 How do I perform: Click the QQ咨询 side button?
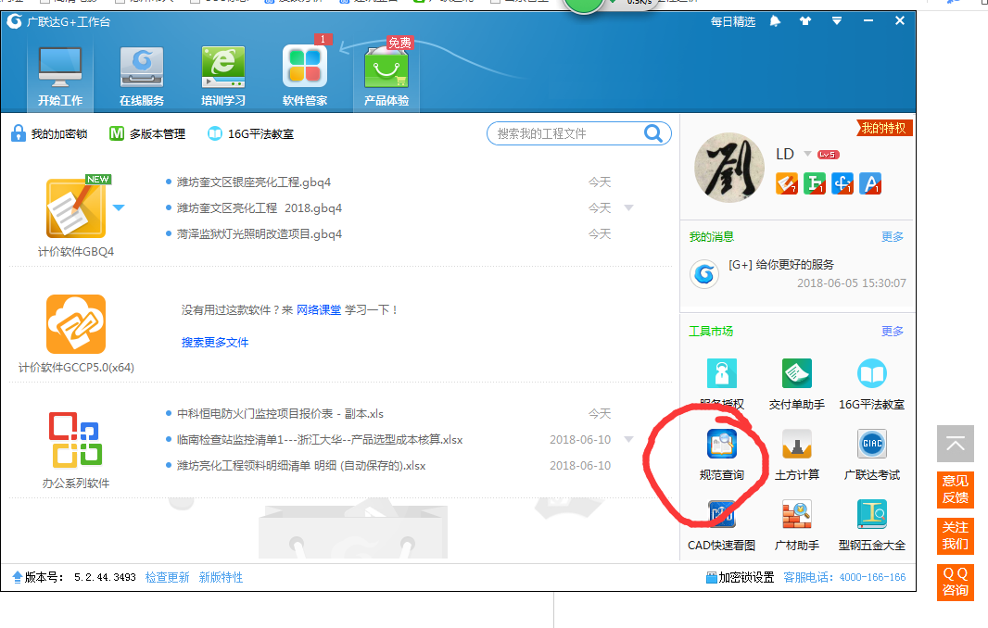[956, 582]
